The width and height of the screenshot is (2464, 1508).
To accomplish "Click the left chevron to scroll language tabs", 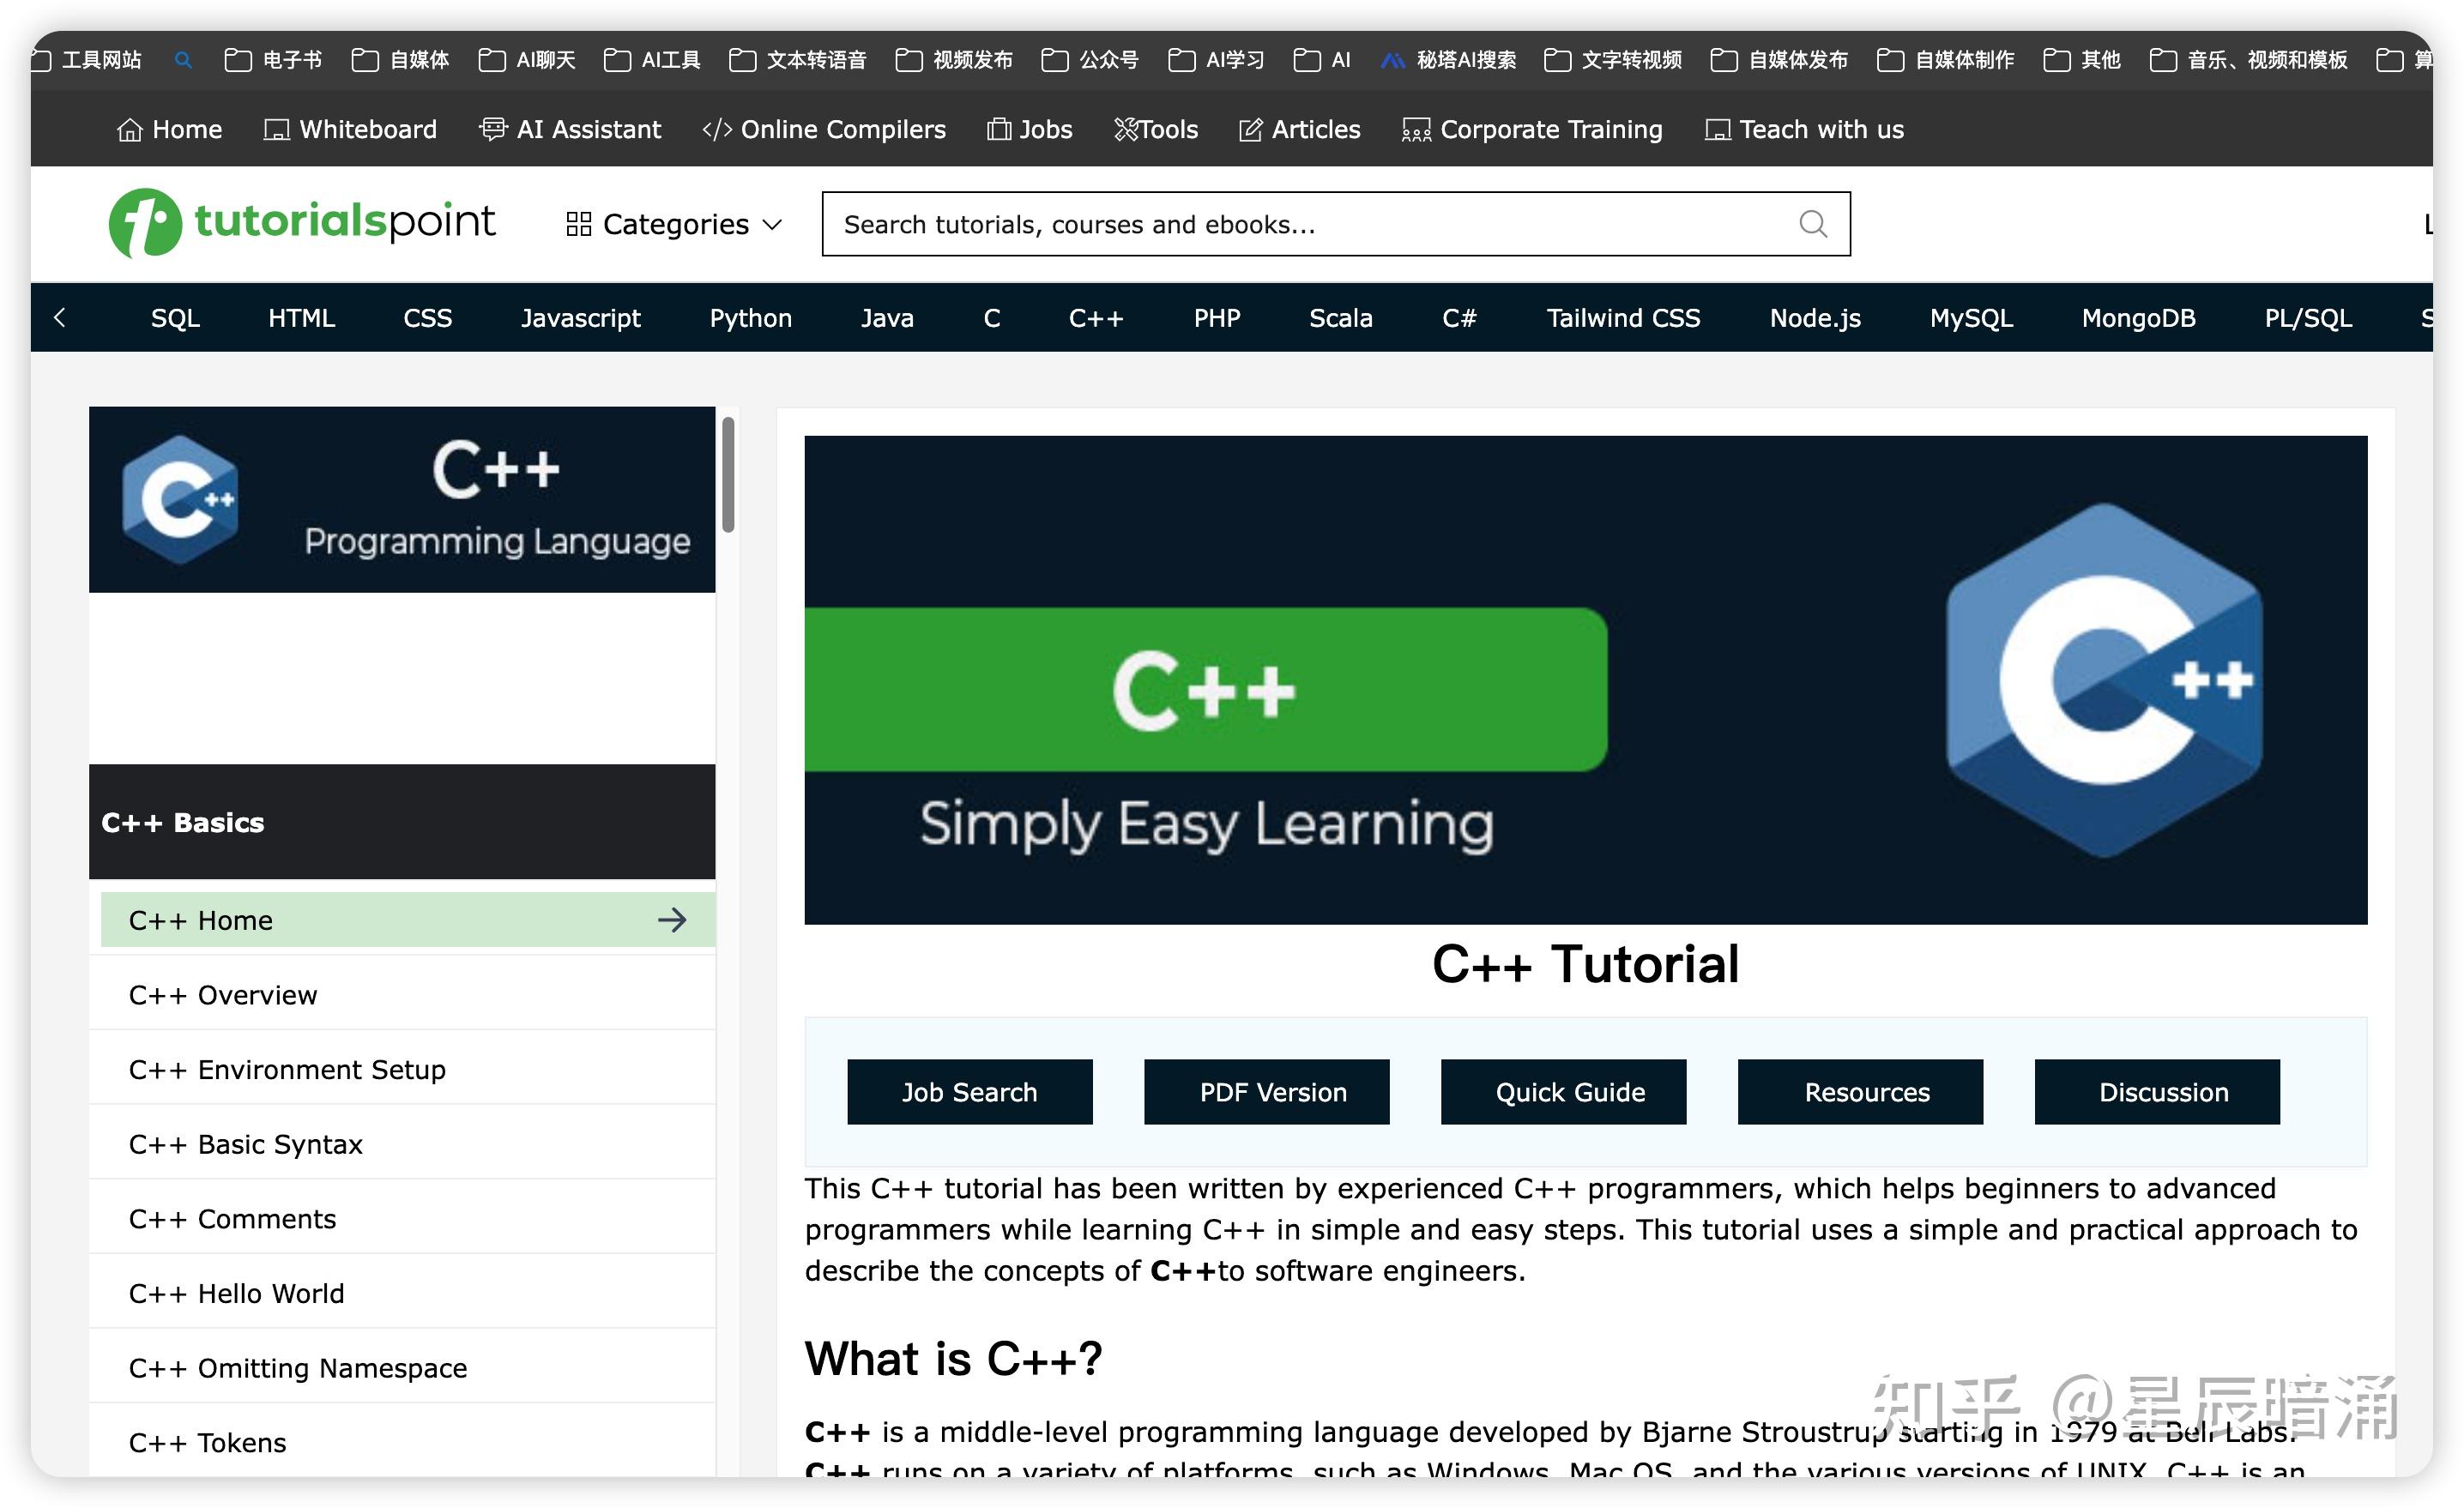I will coord(61,317).
